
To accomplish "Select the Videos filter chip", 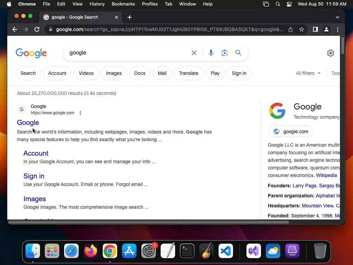I will (x=86, y=73).
